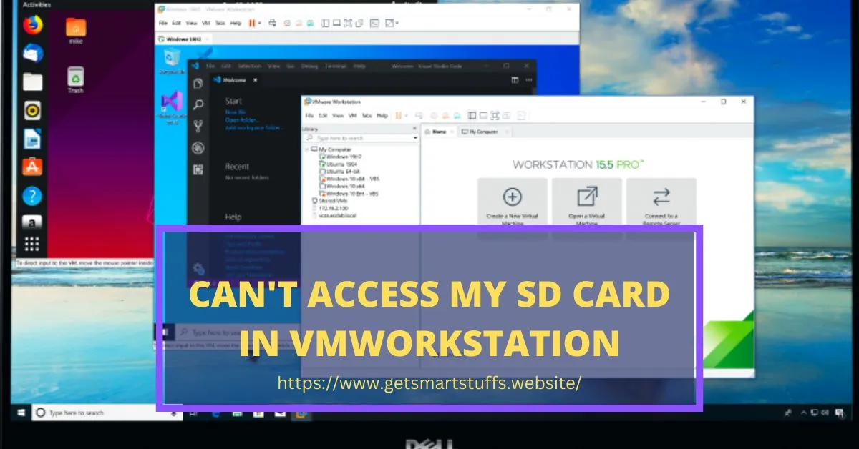Open the pause button dropdown in VMware toolbar

pos(406,114)
